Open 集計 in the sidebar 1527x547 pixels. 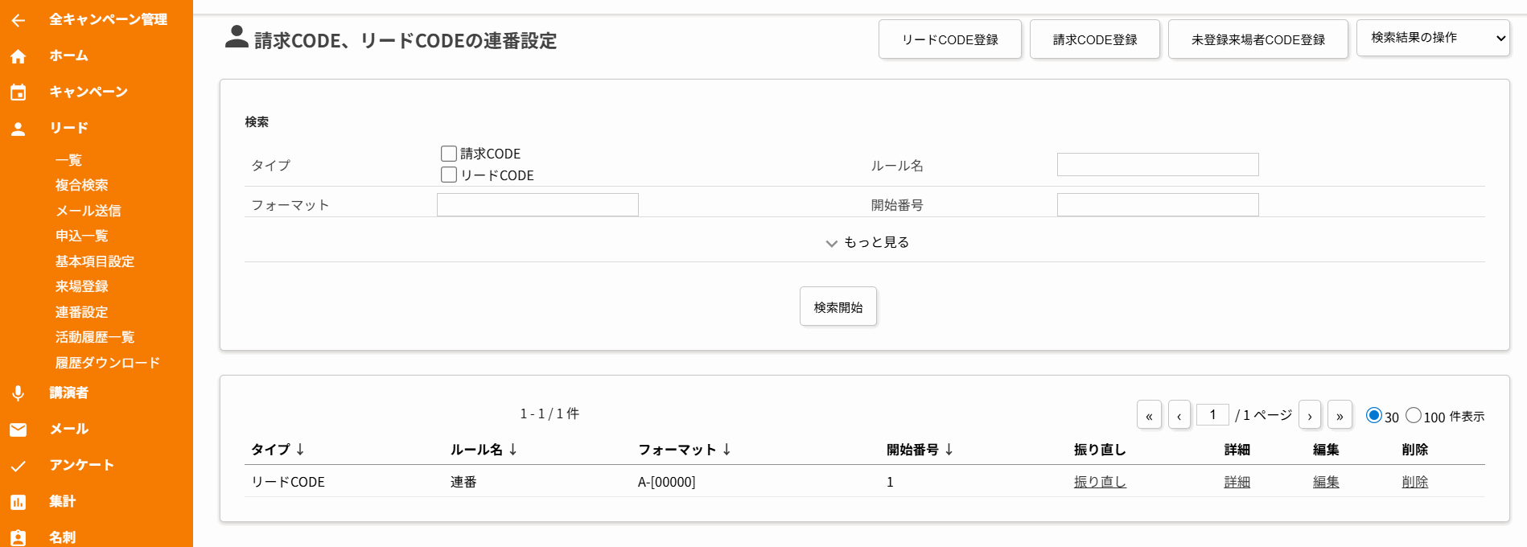tap(62, 501)
